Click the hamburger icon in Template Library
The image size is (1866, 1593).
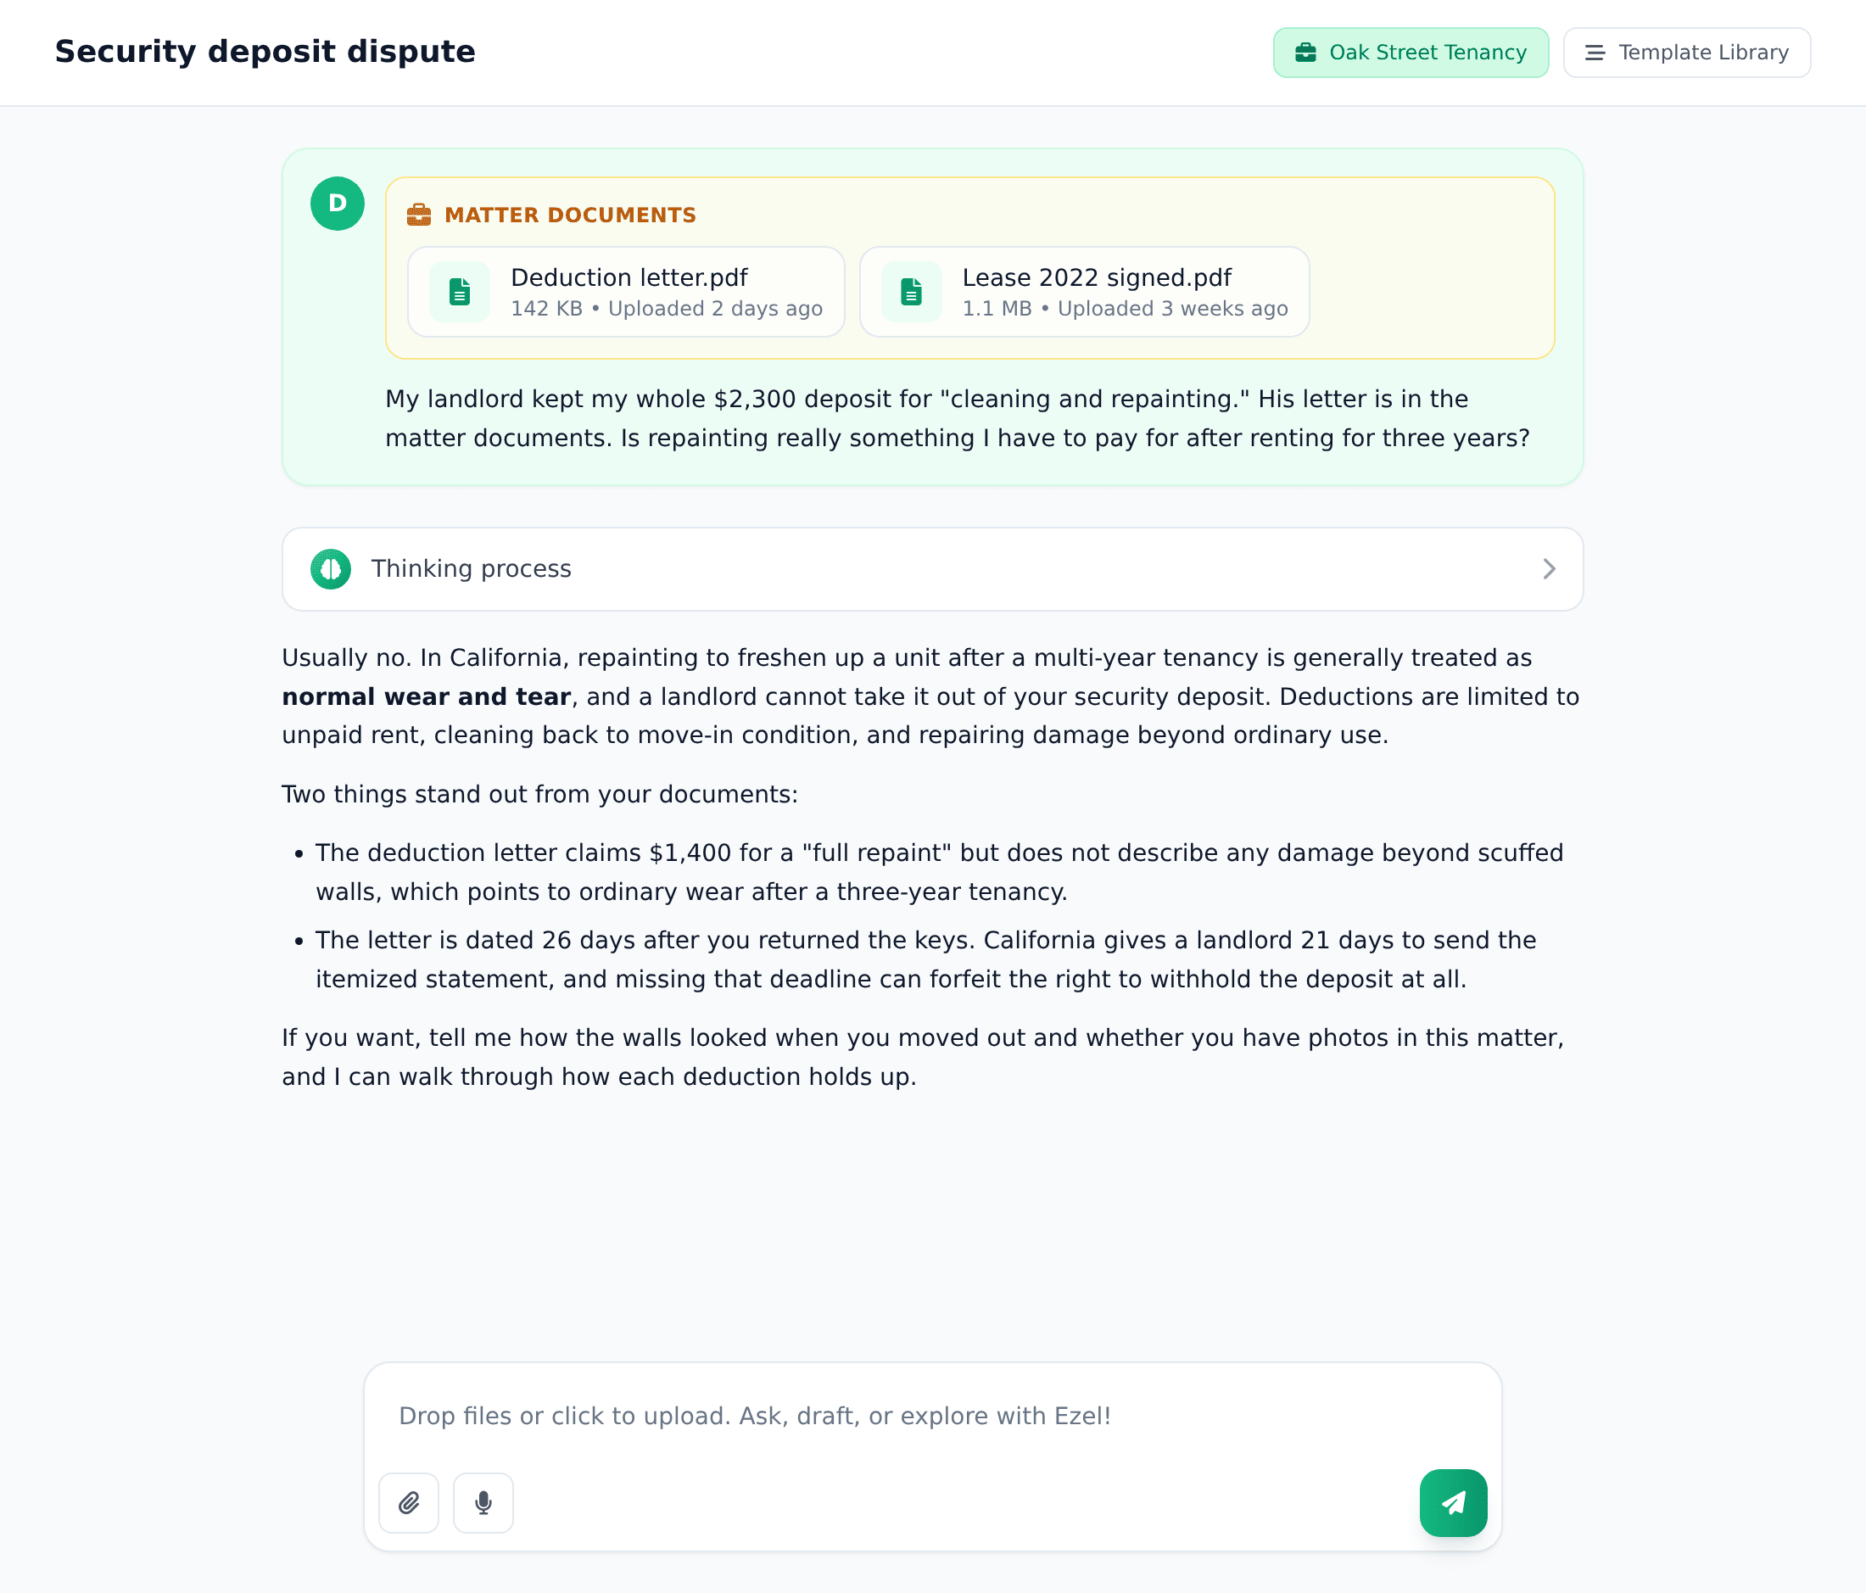coord(1595,53)
